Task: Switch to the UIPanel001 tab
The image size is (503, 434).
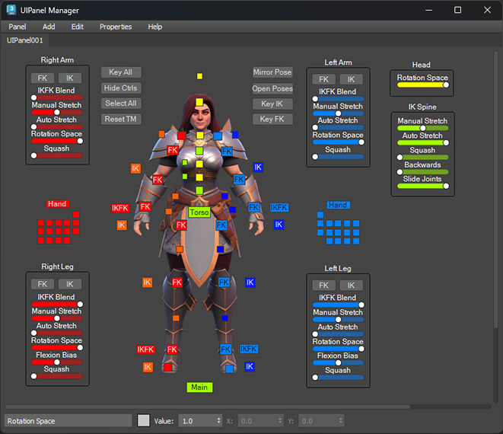Action: 24,40
